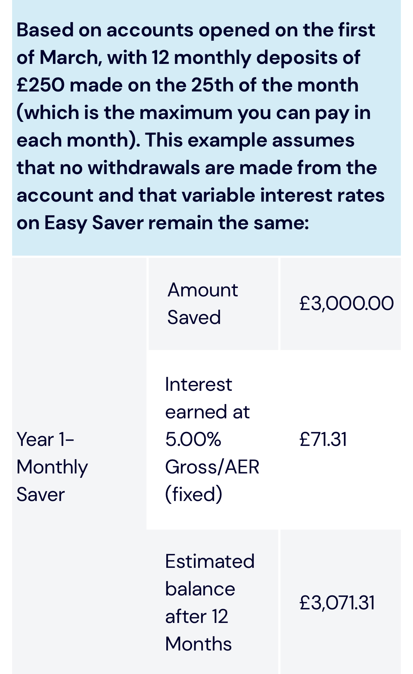This screenshot has width=413, height=674.
Task: Click the intro paragraph about accounts opened
Action: 200,126
